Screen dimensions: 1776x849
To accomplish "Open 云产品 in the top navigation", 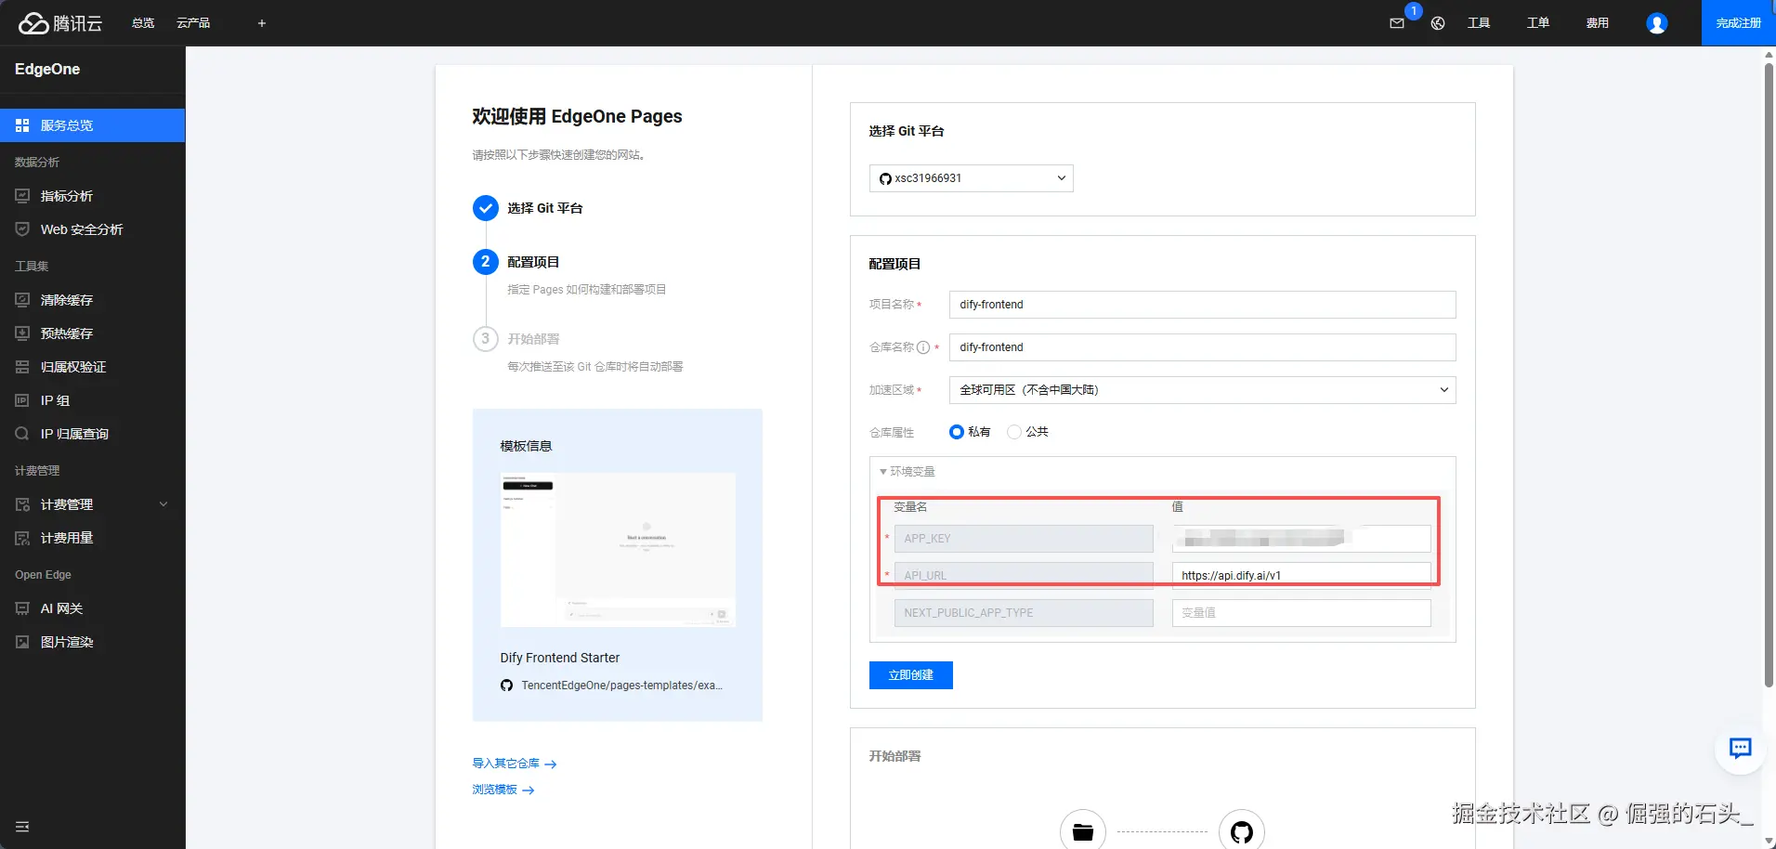I will 193,23.
